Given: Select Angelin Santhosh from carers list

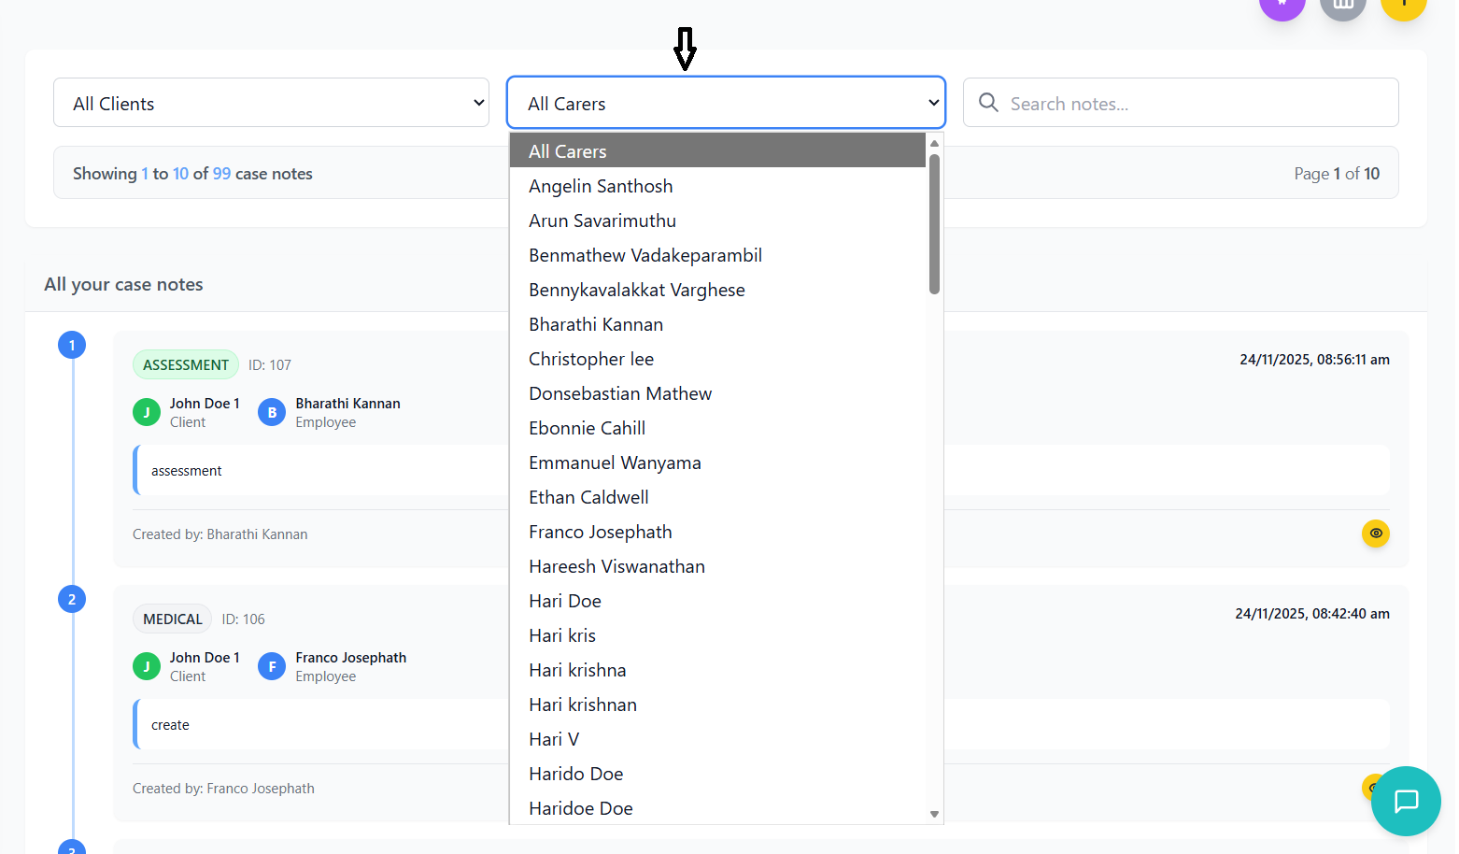Looking at the screenshot, I should click(601, 186).
